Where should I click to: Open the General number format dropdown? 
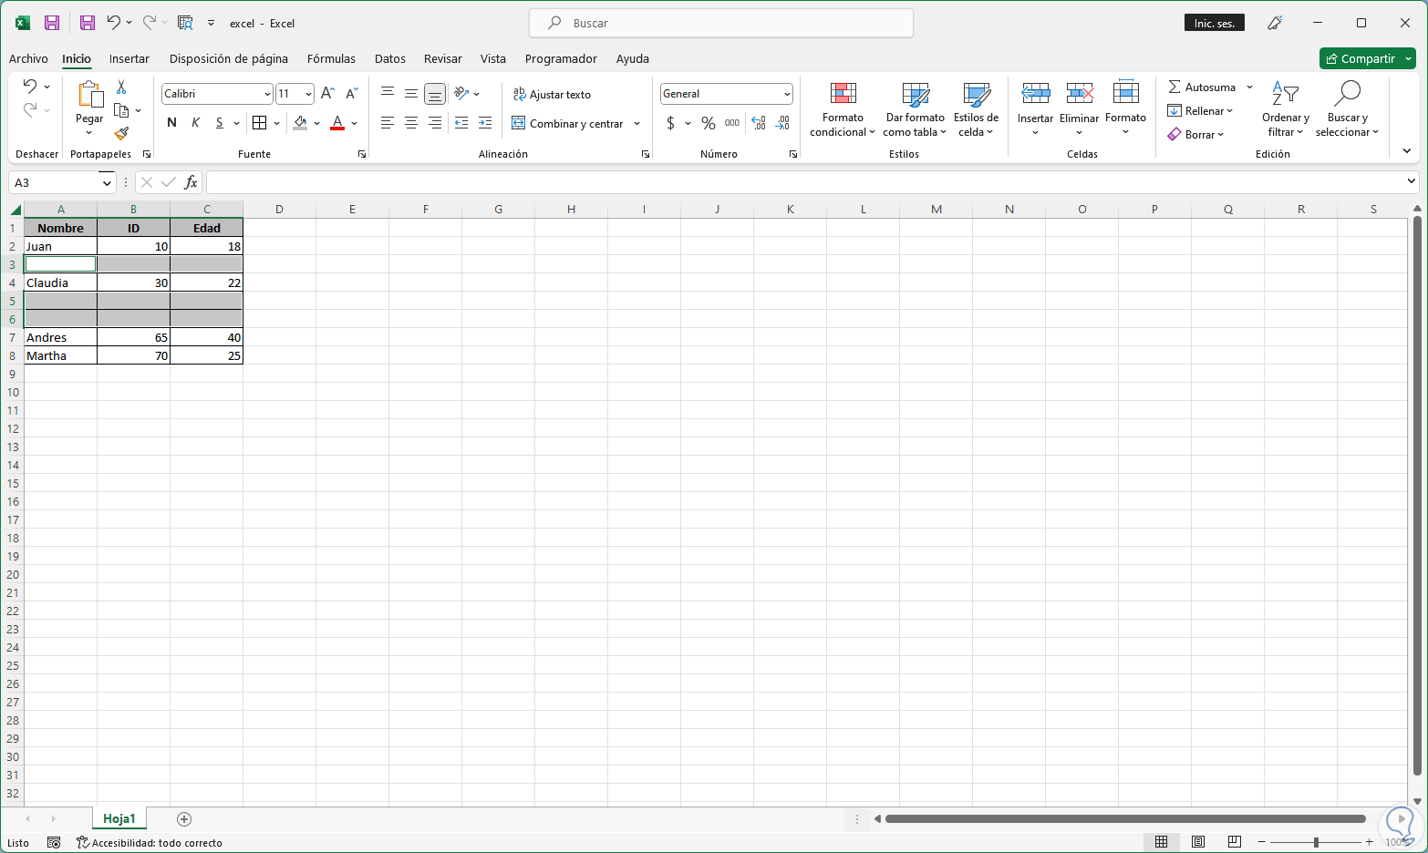pyautogui.click(x=787, y=94)
